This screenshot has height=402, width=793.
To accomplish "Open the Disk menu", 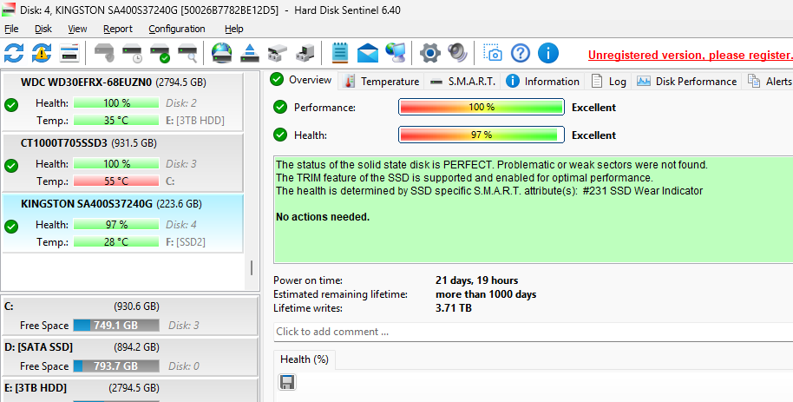I will (x=43, y=29).
